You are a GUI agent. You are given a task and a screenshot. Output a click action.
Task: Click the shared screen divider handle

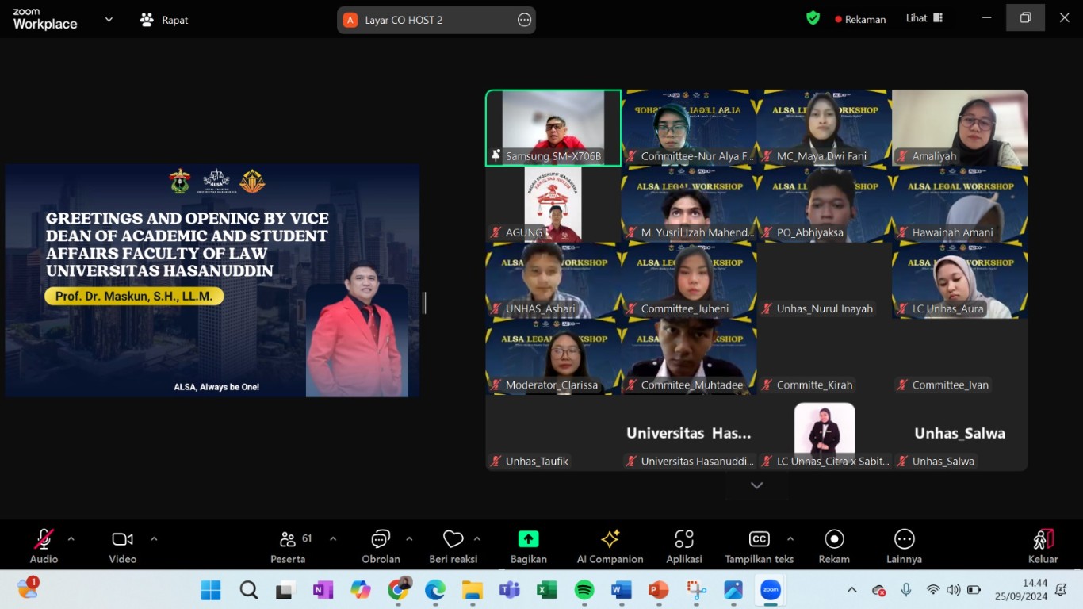coord(424,303)
